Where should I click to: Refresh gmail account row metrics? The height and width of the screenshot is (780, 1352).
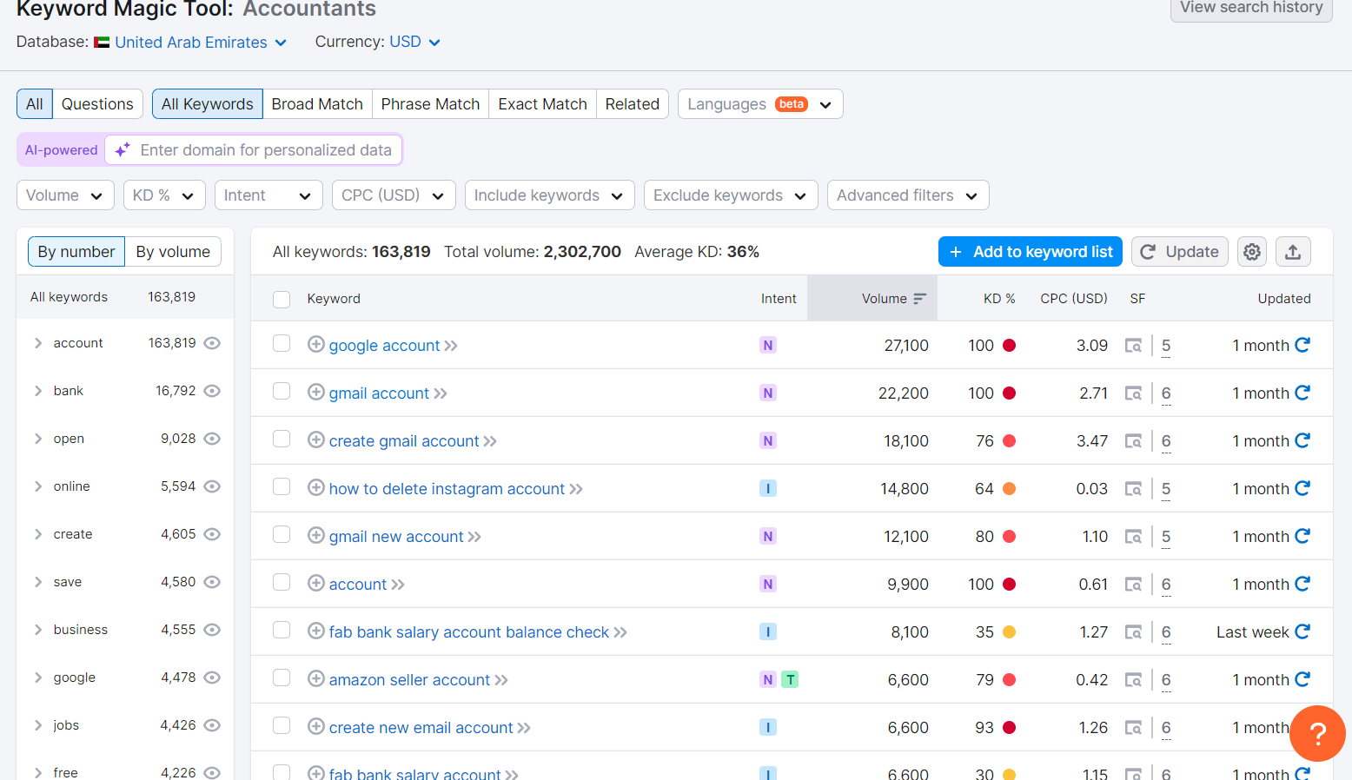(x=1302, y=393)
